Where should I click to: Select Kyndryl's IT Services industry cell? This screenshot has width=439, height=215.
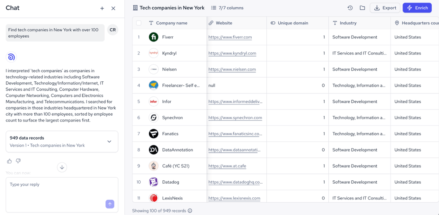tap(360, 53)
